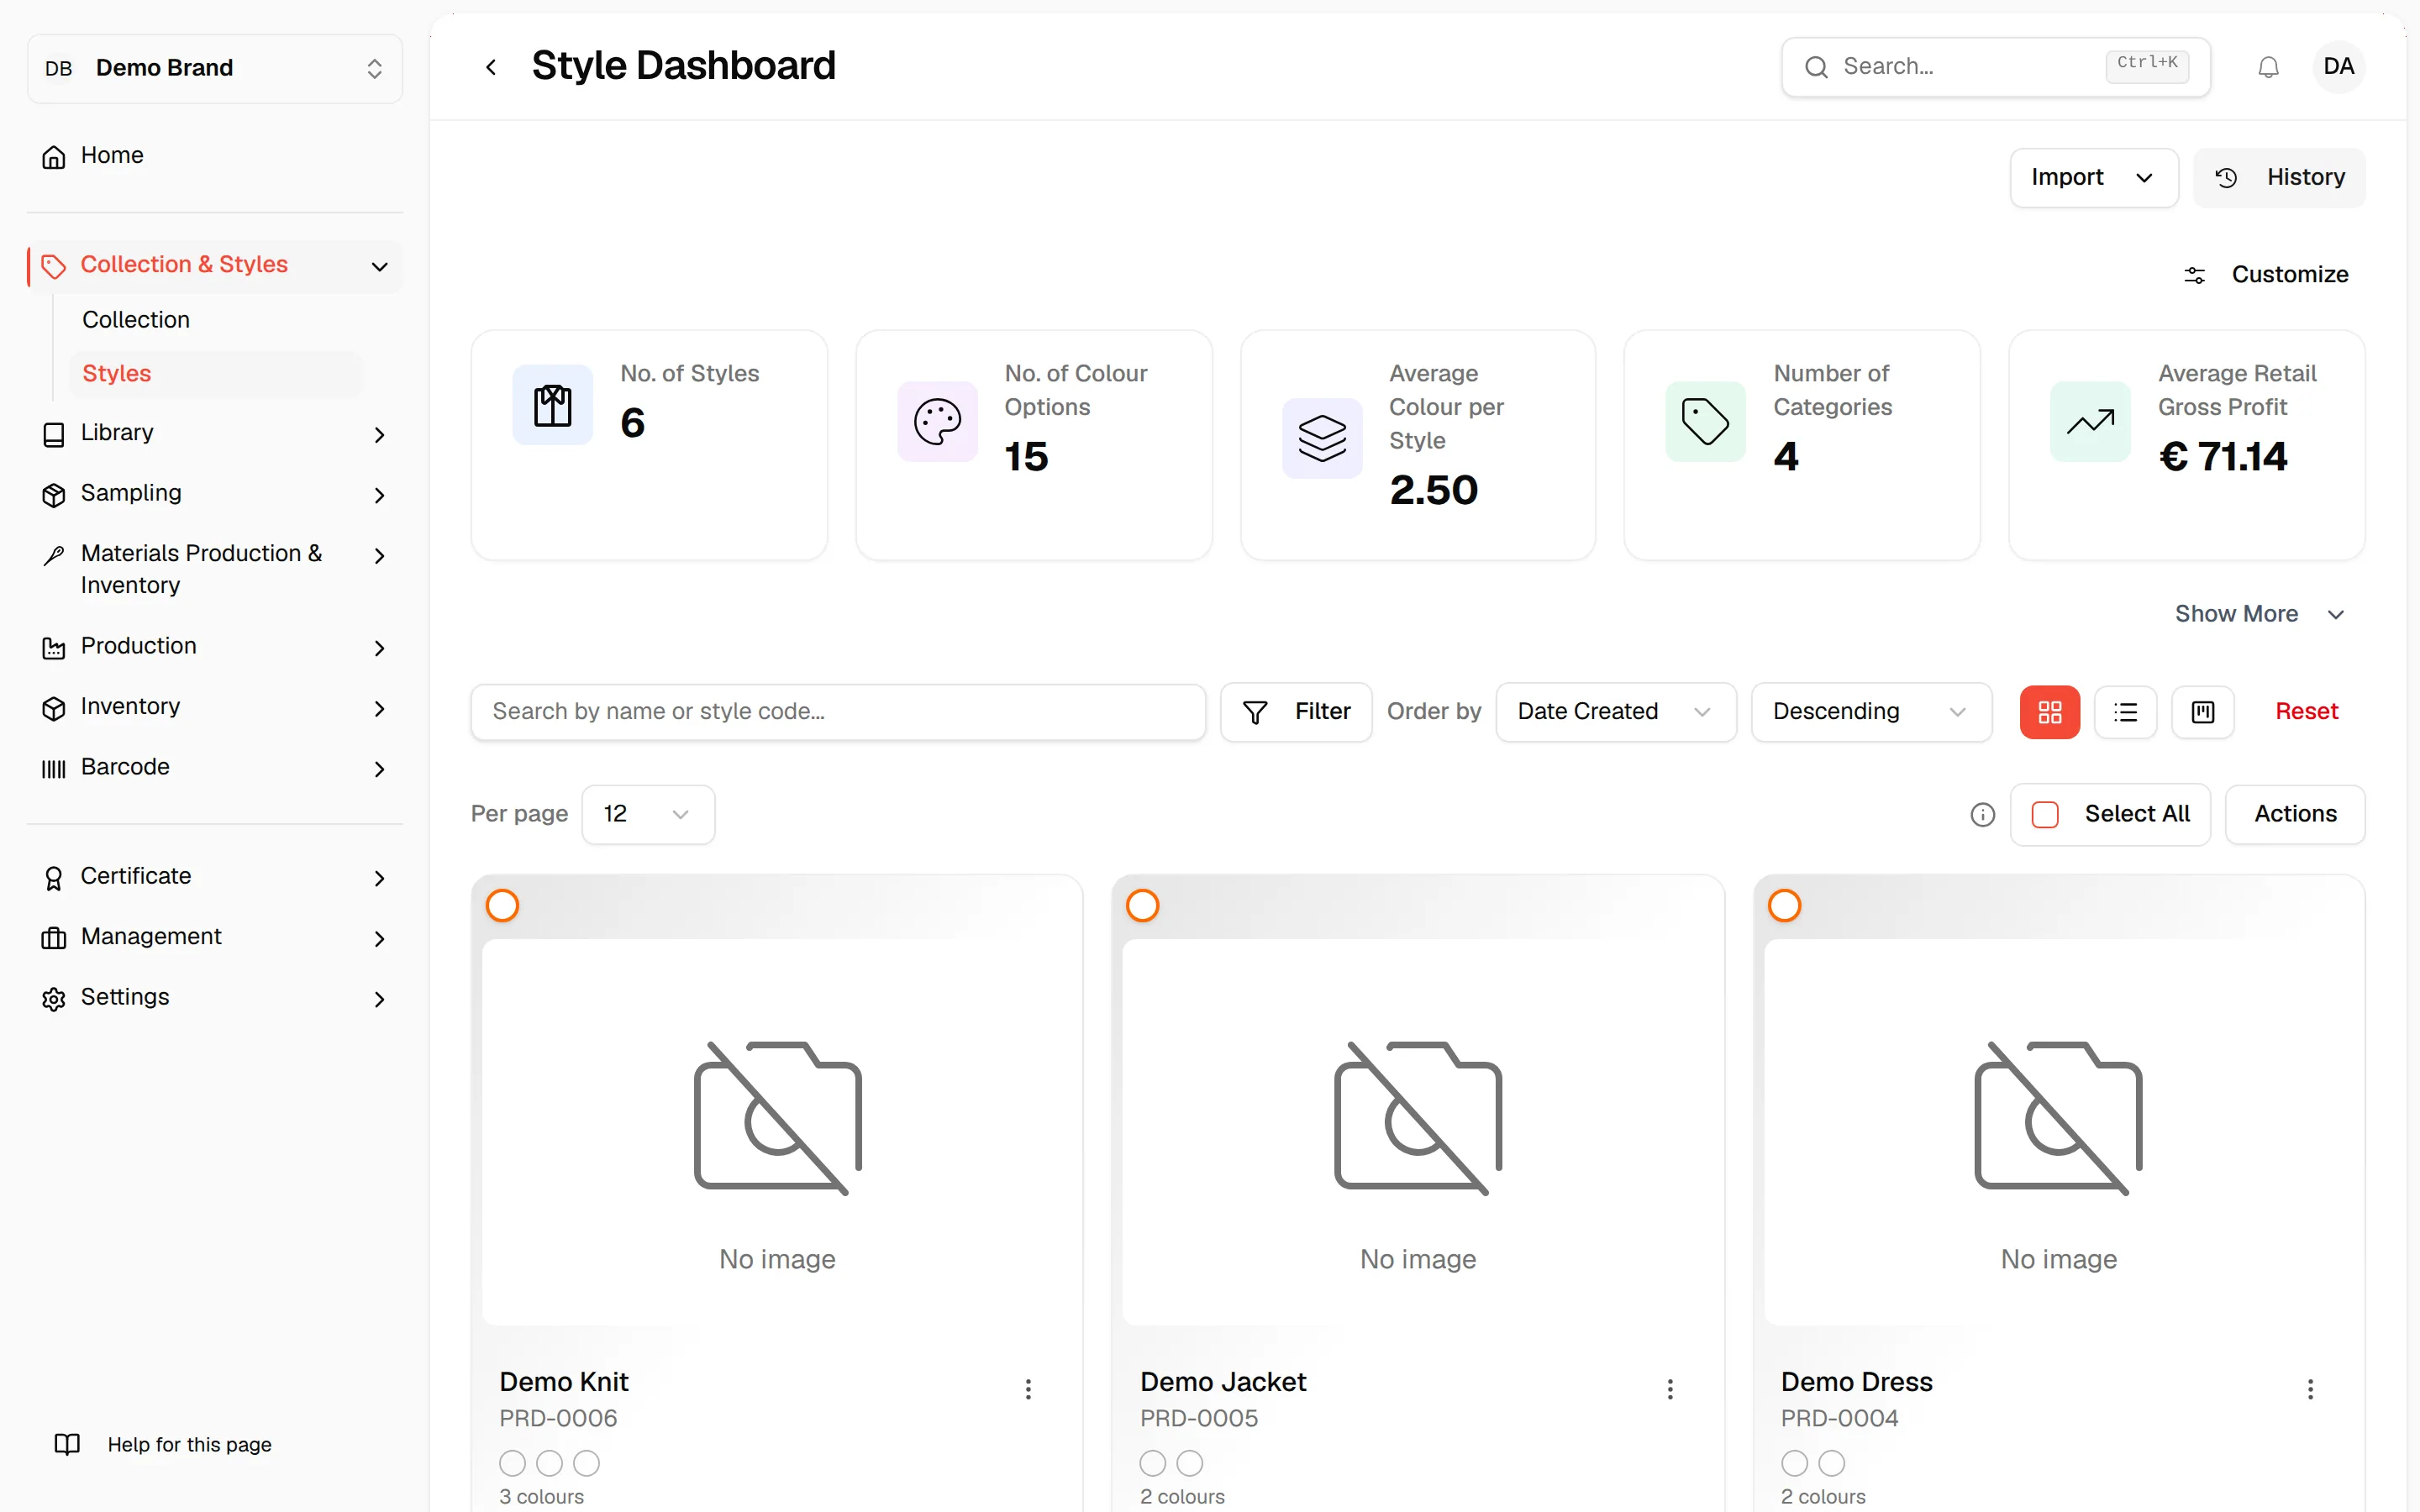Open the three-dot menu on Demo Jacket
Viewport: 2420px width, 1512px height.
(1669, 1389)
